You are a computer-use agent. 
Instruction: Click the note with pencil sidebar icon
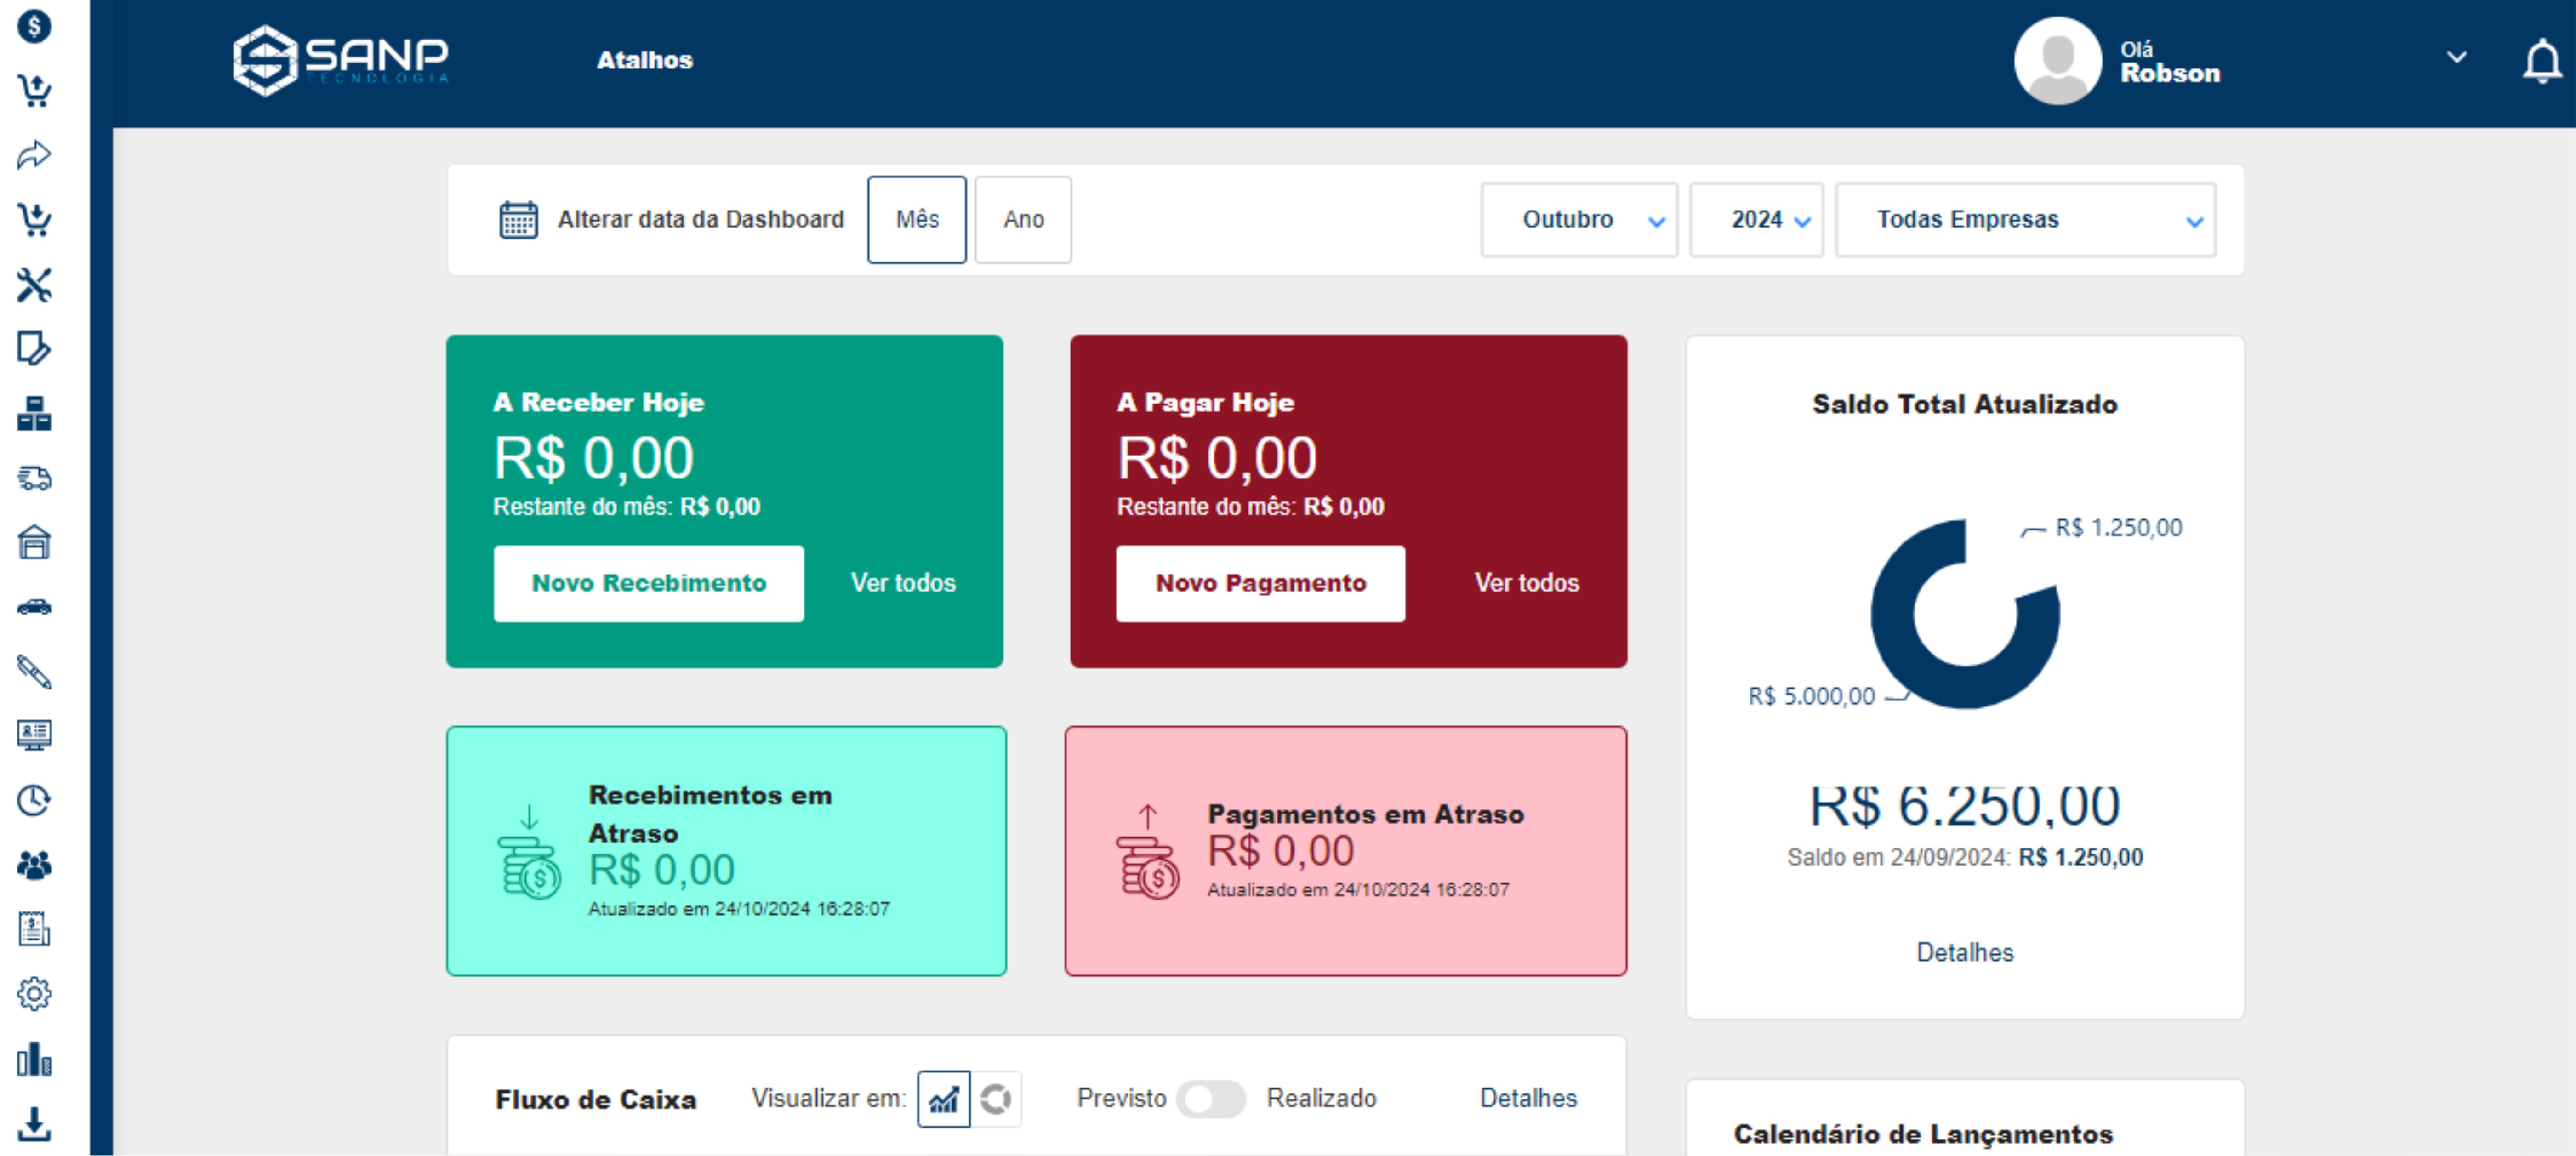point(34,348)
